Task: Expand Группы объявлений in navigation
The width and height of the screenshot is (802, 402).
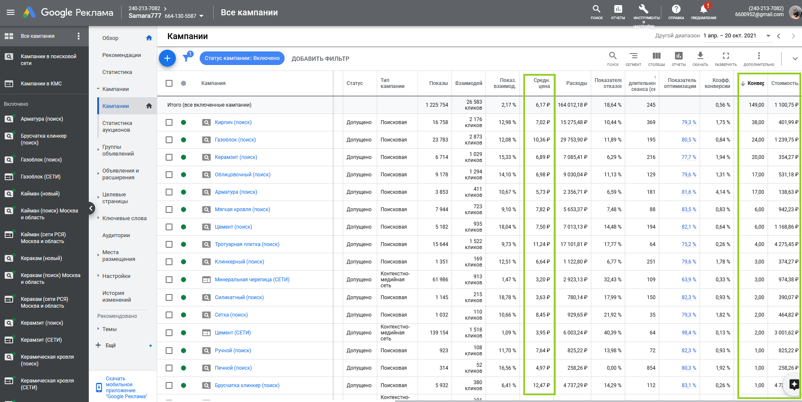Action: click(x=98, y=149)
